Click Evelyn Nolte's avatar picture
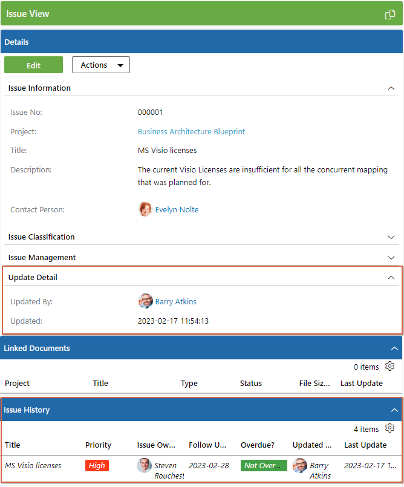 point(145,209)
